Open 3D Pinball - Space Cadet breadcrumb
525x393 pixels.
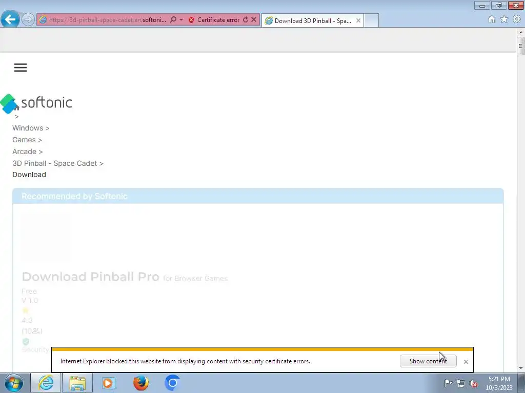pos(54,163)
